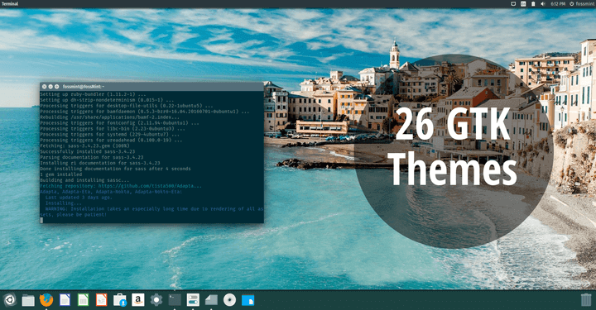Close the terminal window
Image resolution: width=596 pixels, height=310 pixels.
click(45, 87)
